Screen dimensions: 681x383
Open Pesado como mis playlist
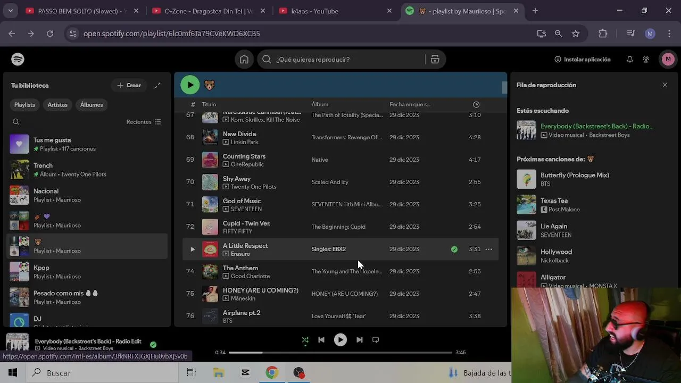click(x=88, y=297)
